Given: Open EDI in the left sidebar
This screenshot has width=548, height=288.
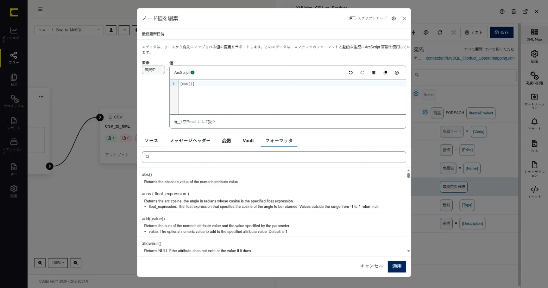Looking at the screenshot, I should 14,80.
